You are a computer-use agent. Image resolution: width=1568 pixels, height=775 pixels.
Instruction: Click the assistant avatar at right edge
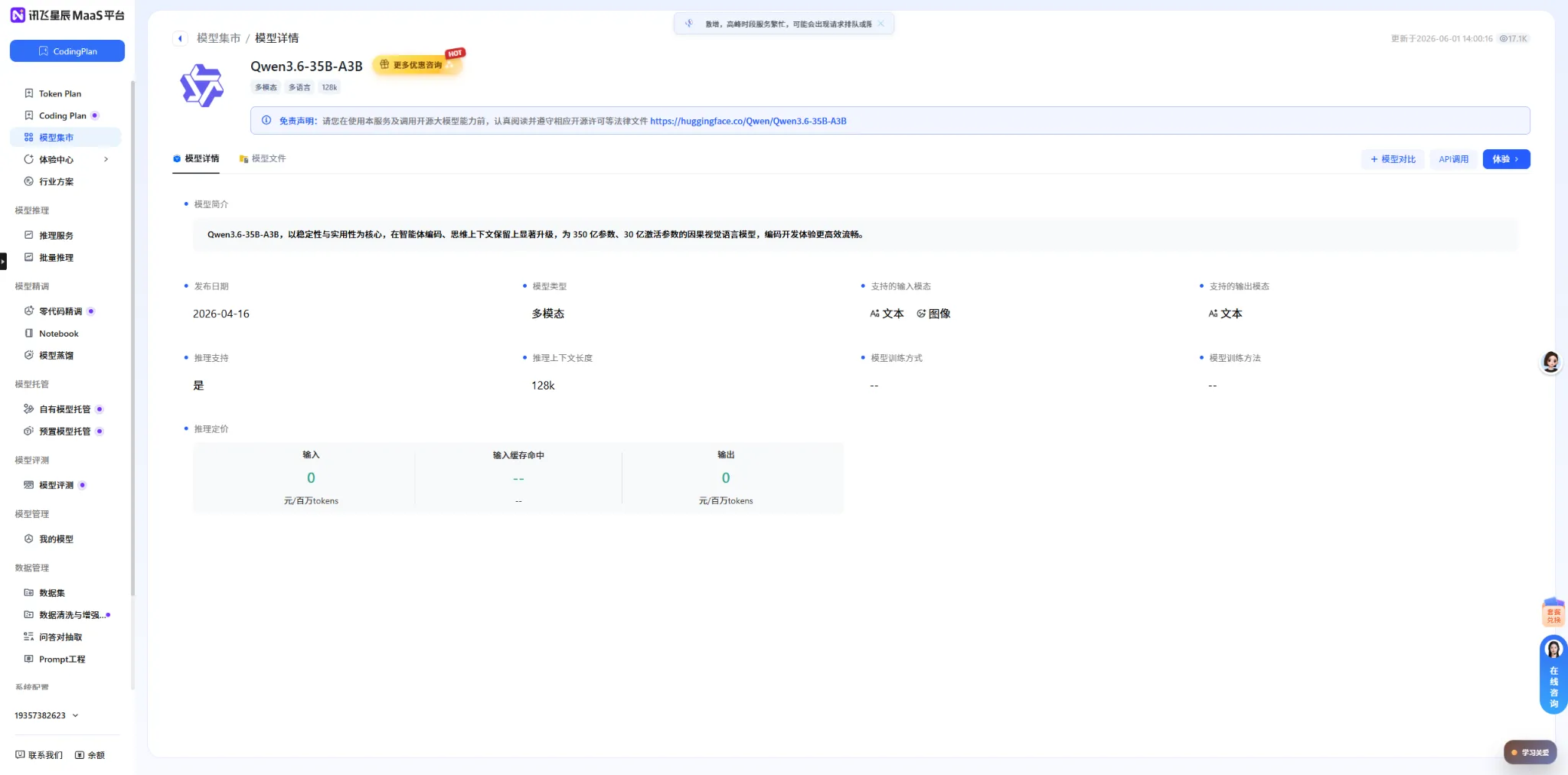[1551, 362]
